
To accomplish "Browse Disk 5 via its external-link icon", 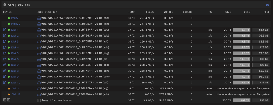I will click(5, 53).
